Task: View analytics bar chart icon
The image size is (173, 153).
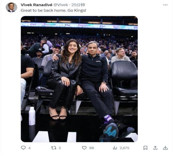Action: pos(115,148)
